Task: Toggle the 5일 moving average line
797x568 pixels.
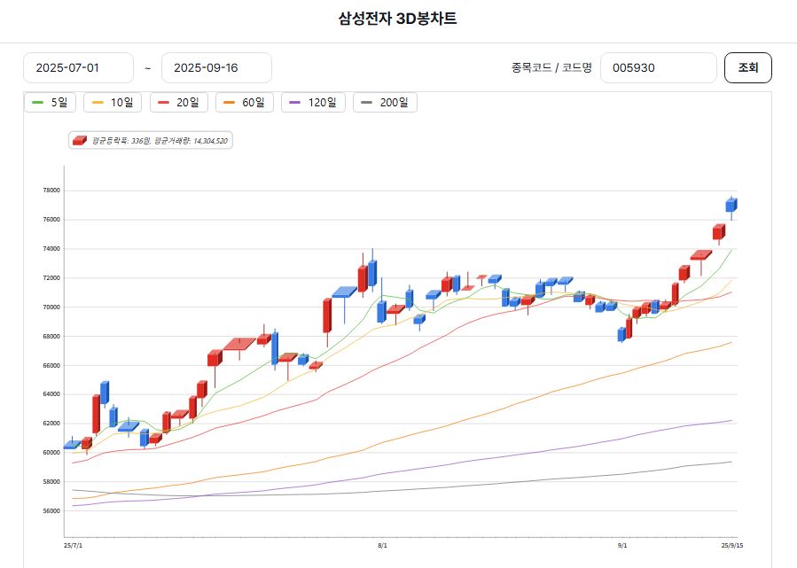Action: coord(50,103)
